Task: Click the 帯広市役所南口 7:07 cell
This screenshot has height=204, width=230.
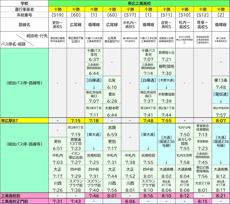Action: (94, 97)
